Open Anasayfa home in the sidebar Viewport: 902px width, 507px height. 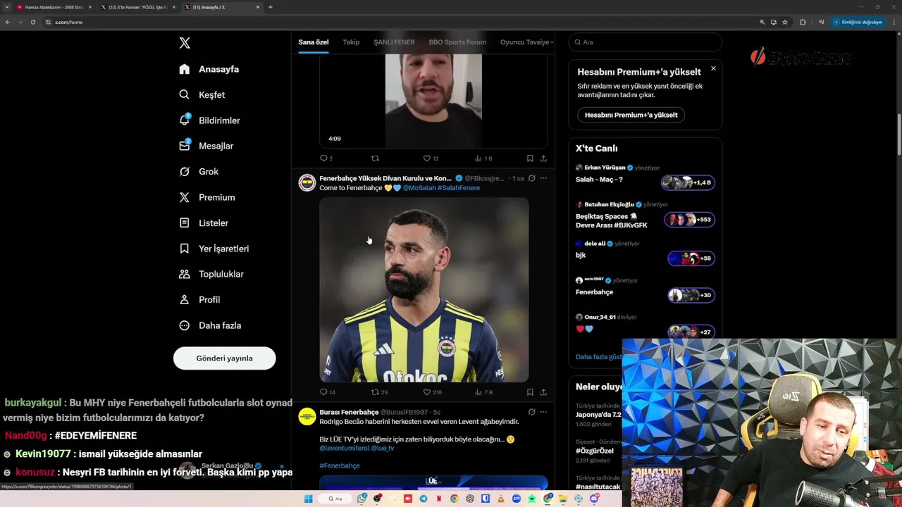[209, 69]
